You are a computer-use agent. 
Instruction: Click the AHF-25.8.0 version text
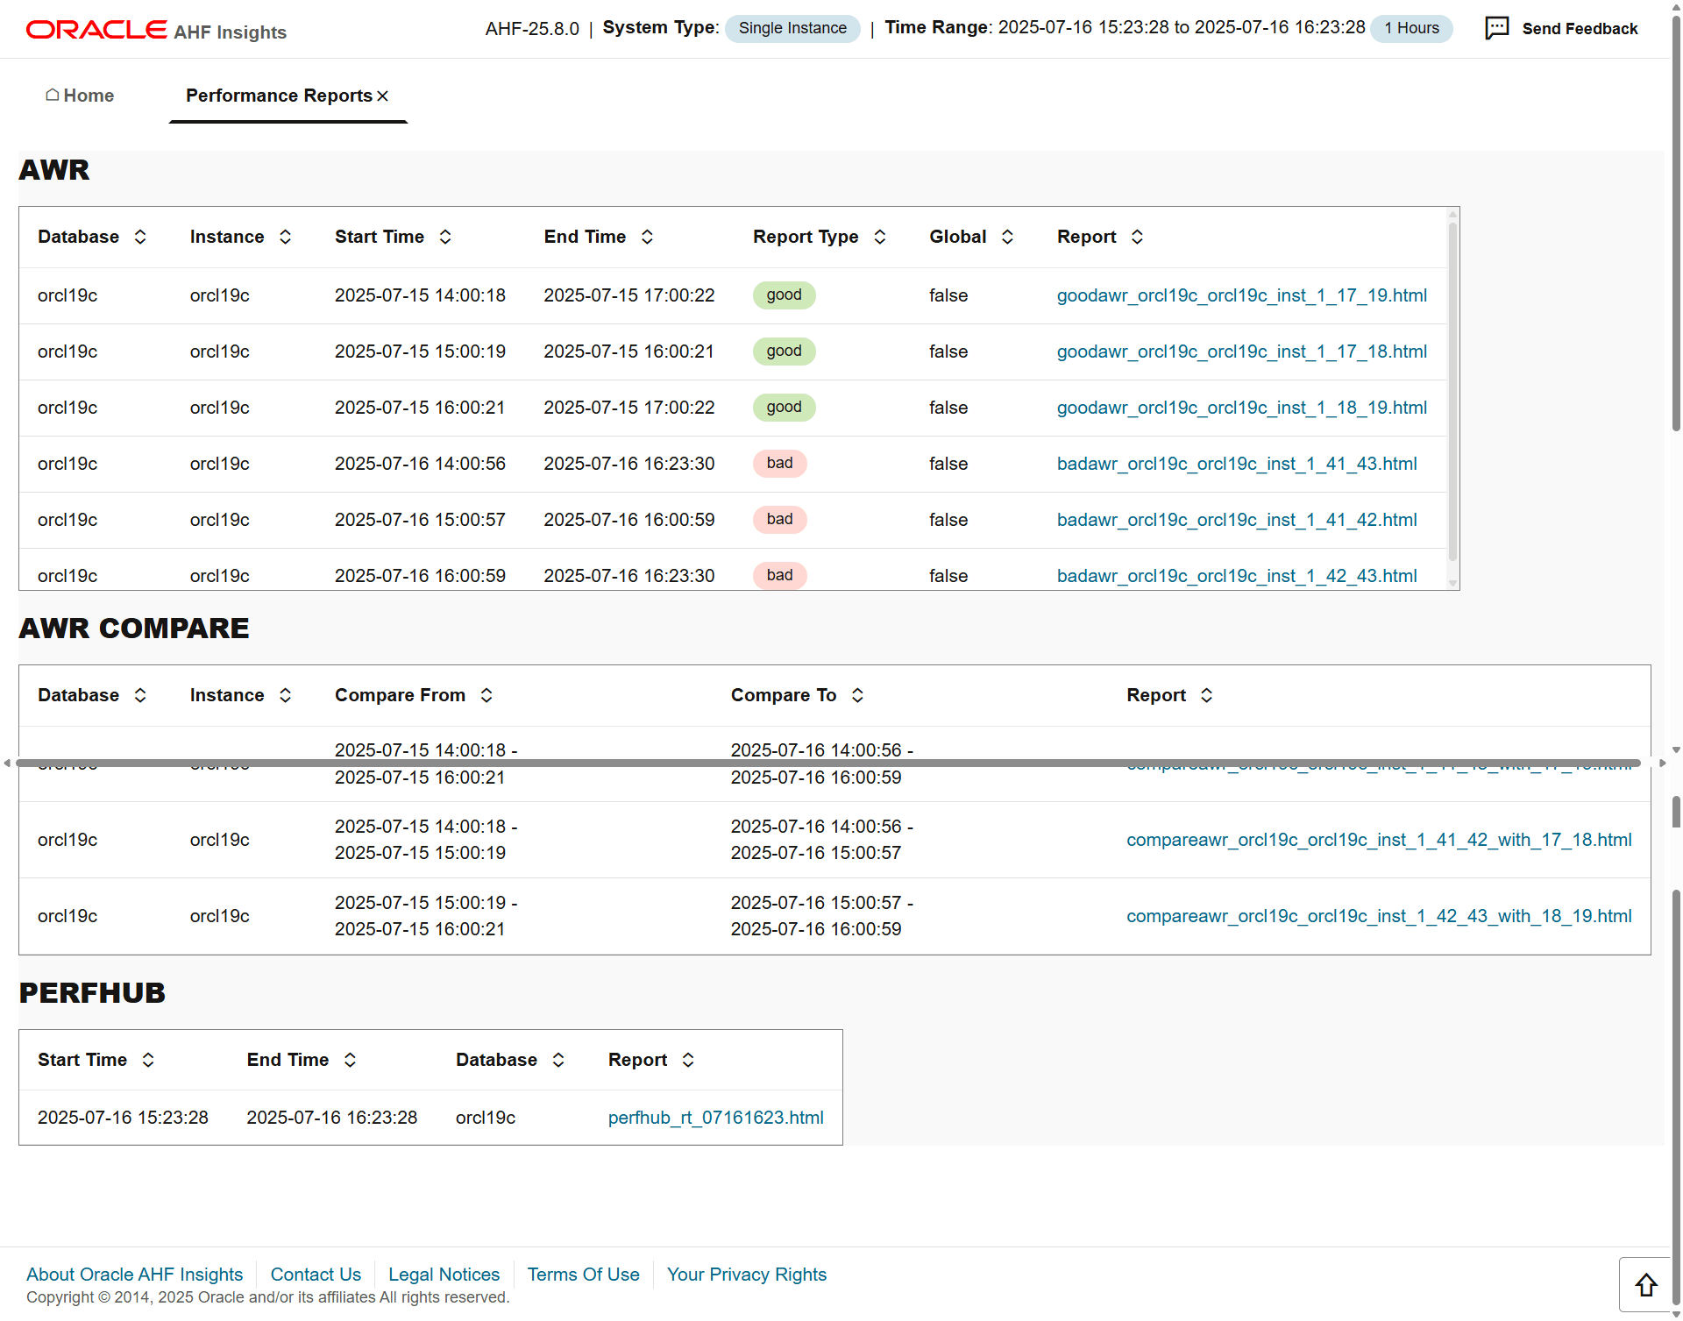coord(532,29)
